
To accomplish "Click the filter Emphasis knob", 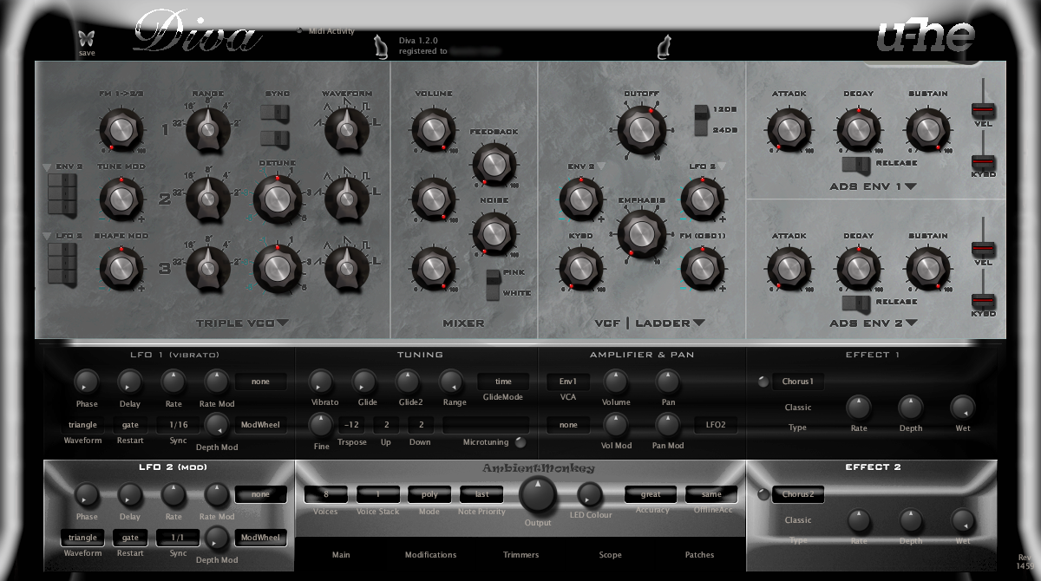I will coord(640,232).
